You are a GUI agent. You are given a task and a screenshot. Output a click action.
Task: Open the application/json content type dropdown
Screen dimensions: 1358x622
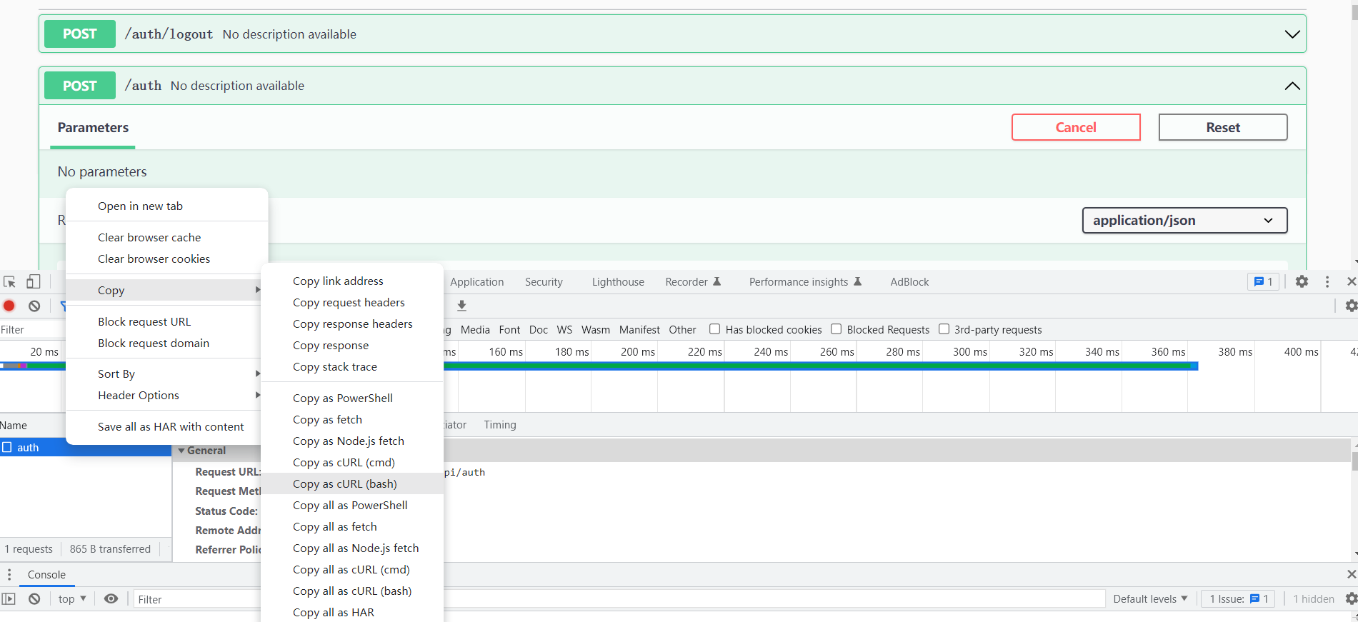click(x=1184, y=221)
